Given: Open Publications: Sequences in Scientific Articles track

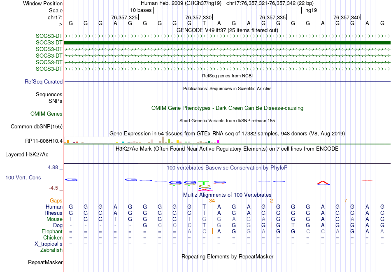Looking at the screenshot, I should [227, 88].
